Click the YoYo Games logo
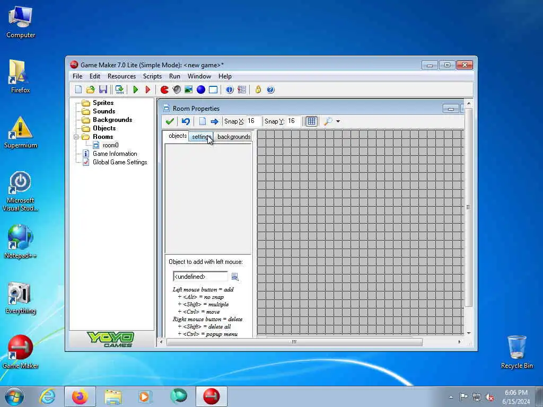This screenshot has height=407, width=543. tap(110, 339)
